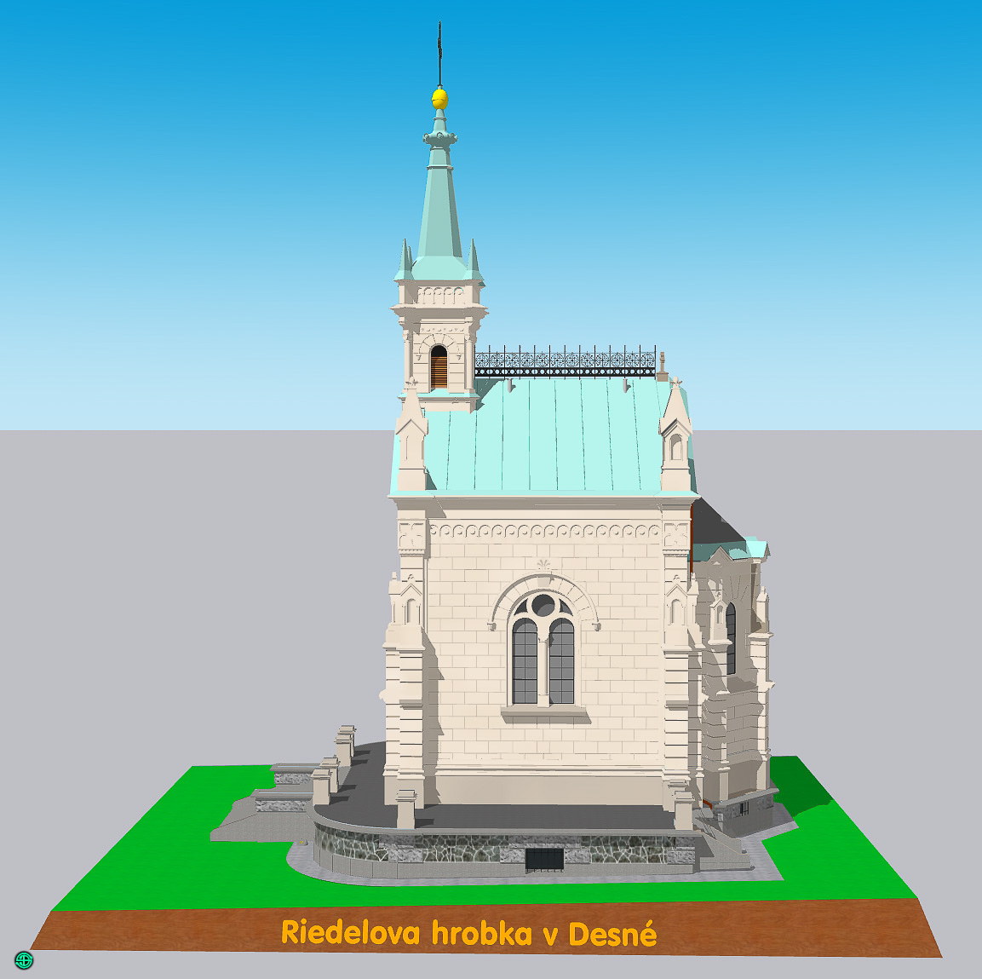982x979 pixels.
Task: Click the orange title text 'Riedelova hrobka v Desné'
Action: (468, 932)
